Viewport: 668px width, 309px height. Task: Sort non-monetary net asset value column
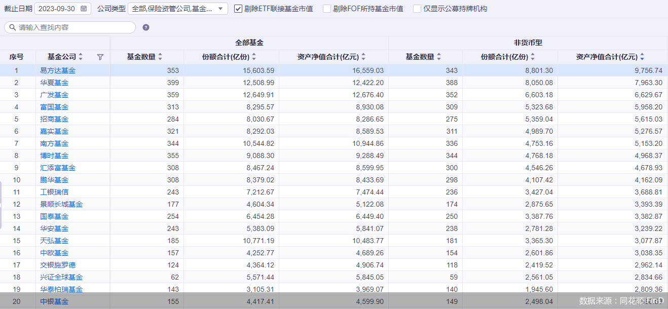pos(642,57)
